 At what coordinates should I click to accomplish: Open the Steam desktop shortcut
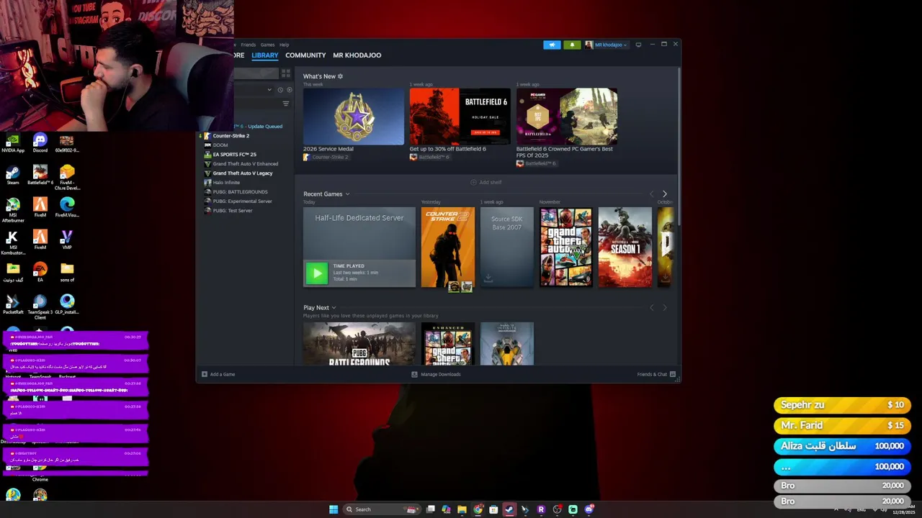point(13,176)
